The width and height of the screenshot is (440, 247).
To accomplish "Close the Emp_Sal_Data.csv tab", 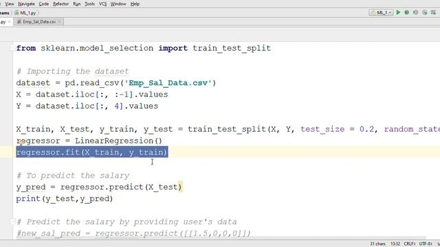I will click(x=59, y=22).
